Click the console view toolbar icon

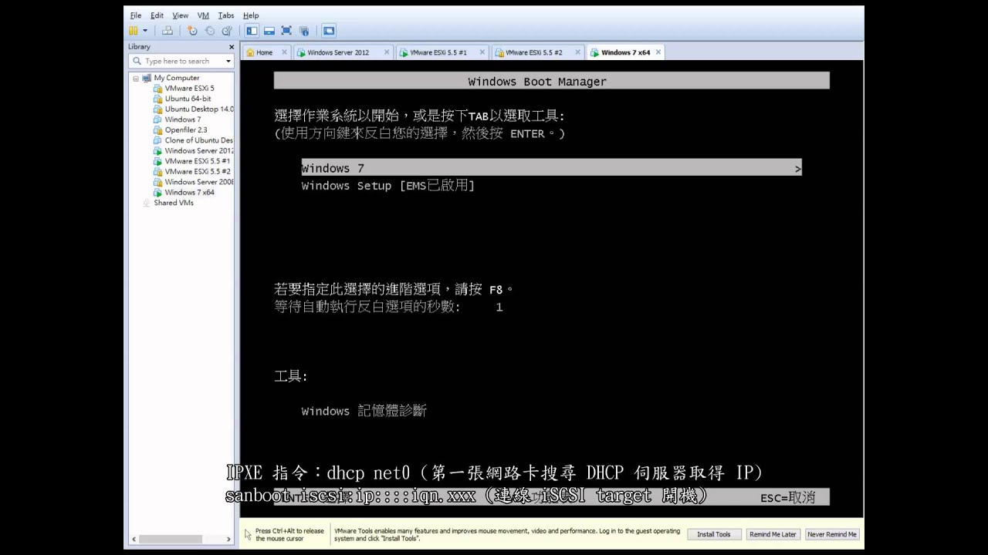click(x=329, y=31)
